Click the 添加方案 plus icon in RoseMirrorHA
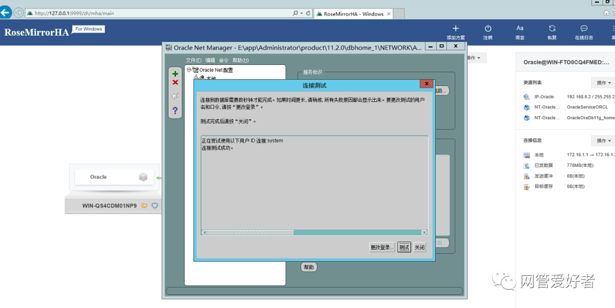 tap(456, 28)
